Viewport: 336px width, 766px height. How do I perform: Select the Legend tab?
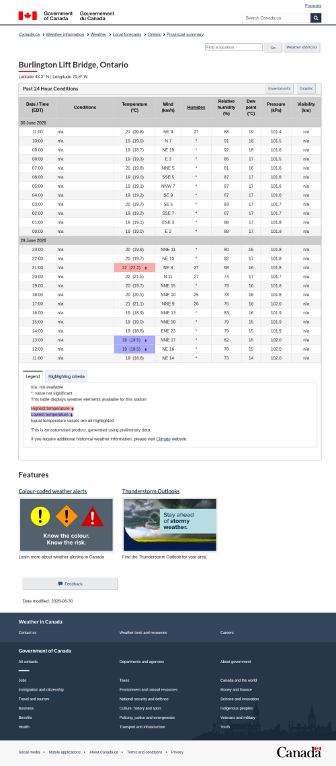pos(33,377)
